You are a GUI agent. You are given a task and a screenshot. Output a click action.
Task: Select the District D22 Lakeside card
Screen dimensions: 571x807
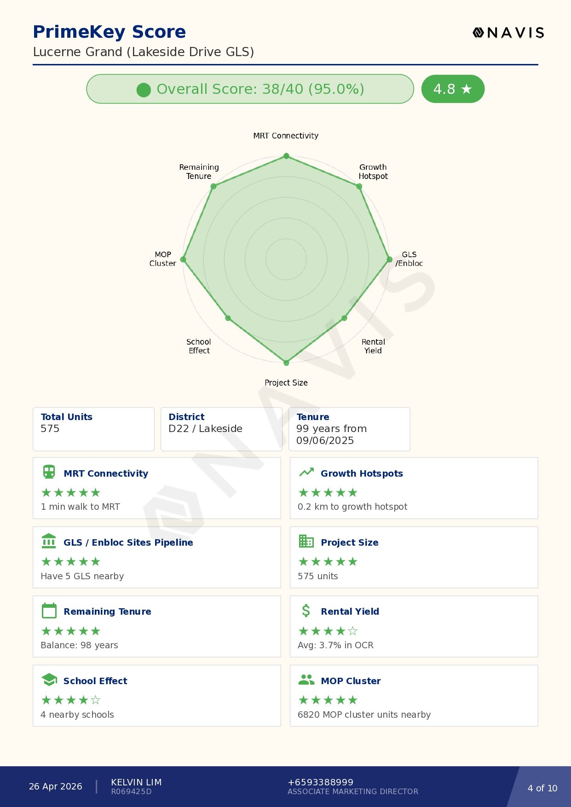(x=221, y=429)
